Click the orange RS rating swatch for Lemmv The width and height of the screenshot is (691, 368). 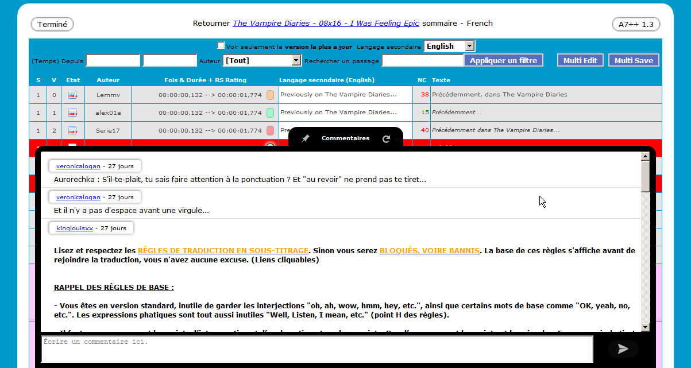click(271, 95)
